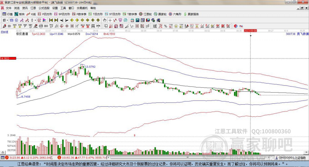Open the P数字表 tool

[x=79, y=14]
